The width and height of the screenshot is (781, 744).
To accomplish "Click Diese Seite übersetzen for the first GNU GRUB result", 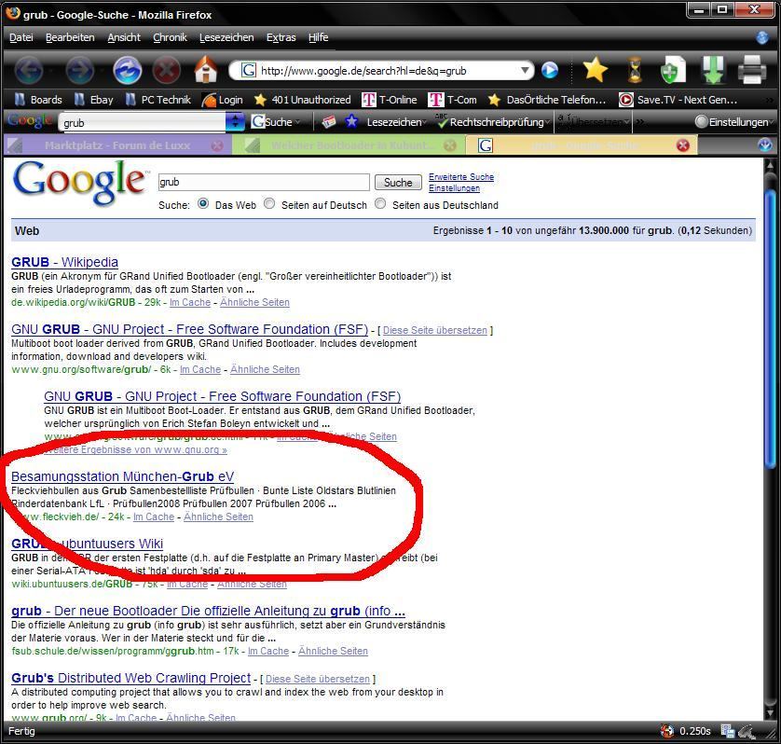I will click(x=435, y=330).
